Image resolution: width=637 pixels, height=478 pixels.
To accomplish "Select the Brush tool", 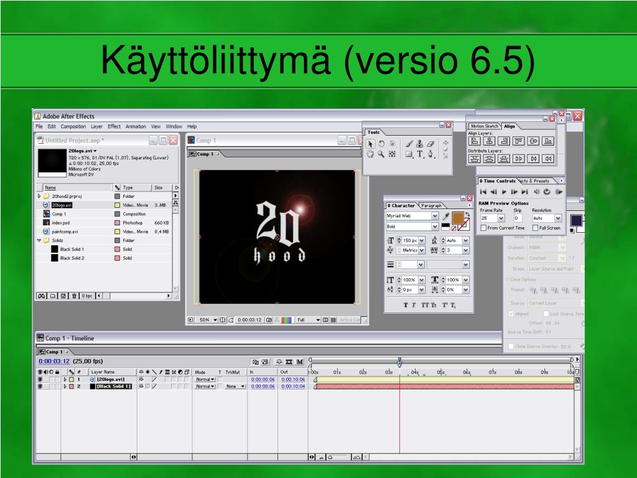I will [409, 144].
